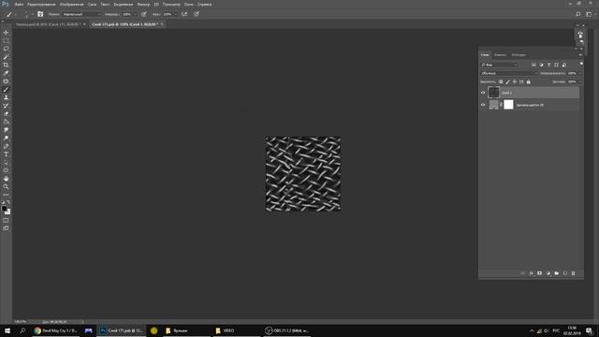The height and width of the screenshot is (337, 599).
Task: Open the Filter menu
Action: click(x=143, y=4)
